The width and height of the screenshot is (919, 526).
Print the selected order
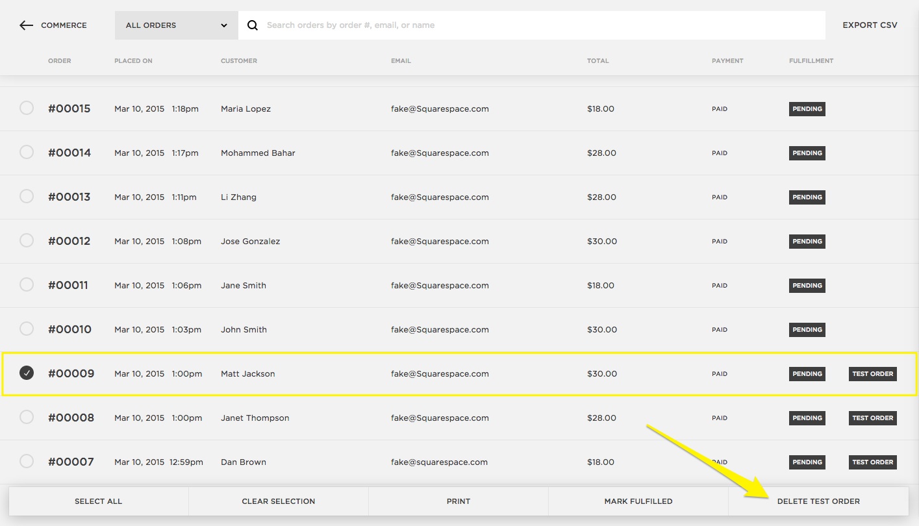459,501
